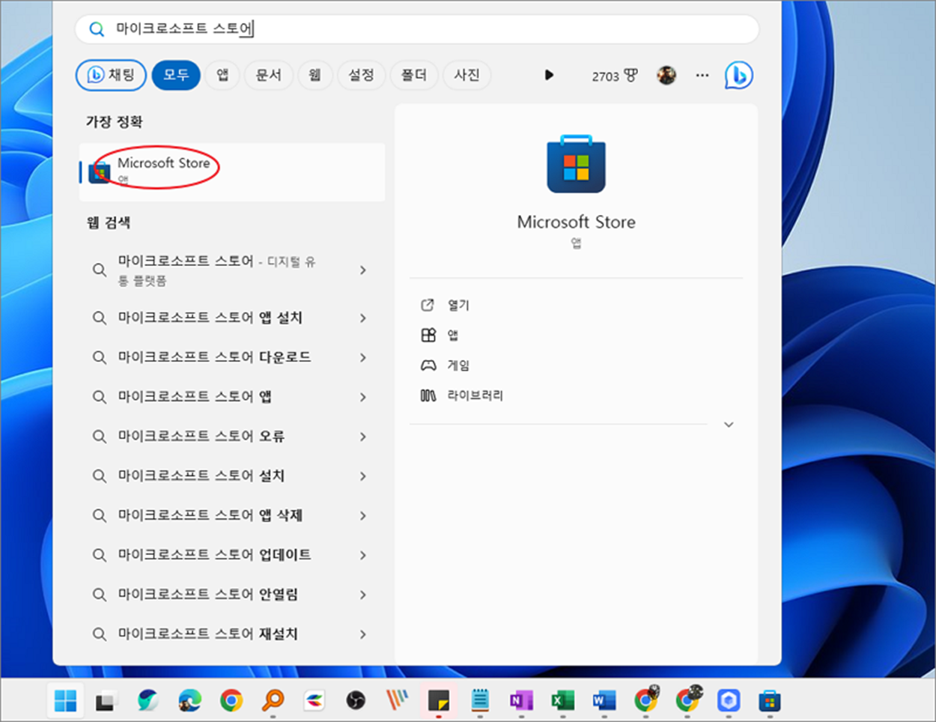Expand chevron for 스토어 앱 삭제 suggestion
The image size is (936, 722).
(363, 516)
